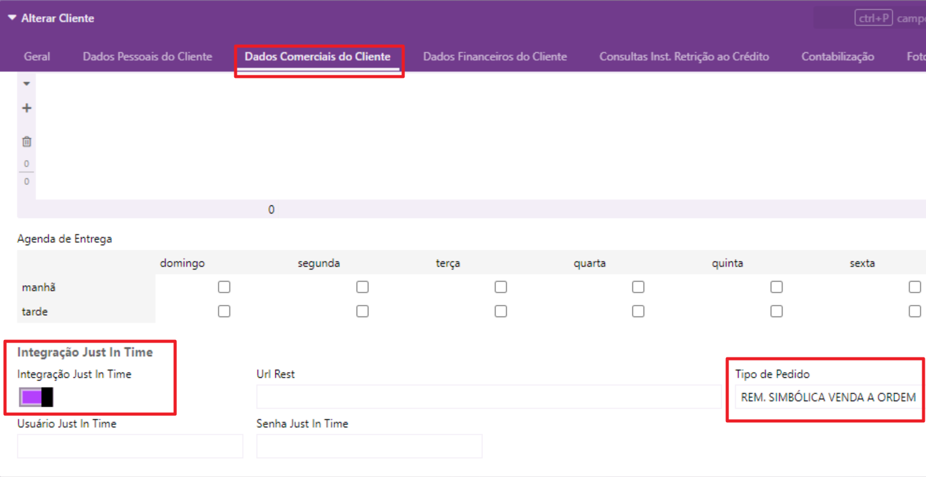The width and height of the screenshot is (926, 477).
Task: Select the Contabilização tab
Action: 838,57
